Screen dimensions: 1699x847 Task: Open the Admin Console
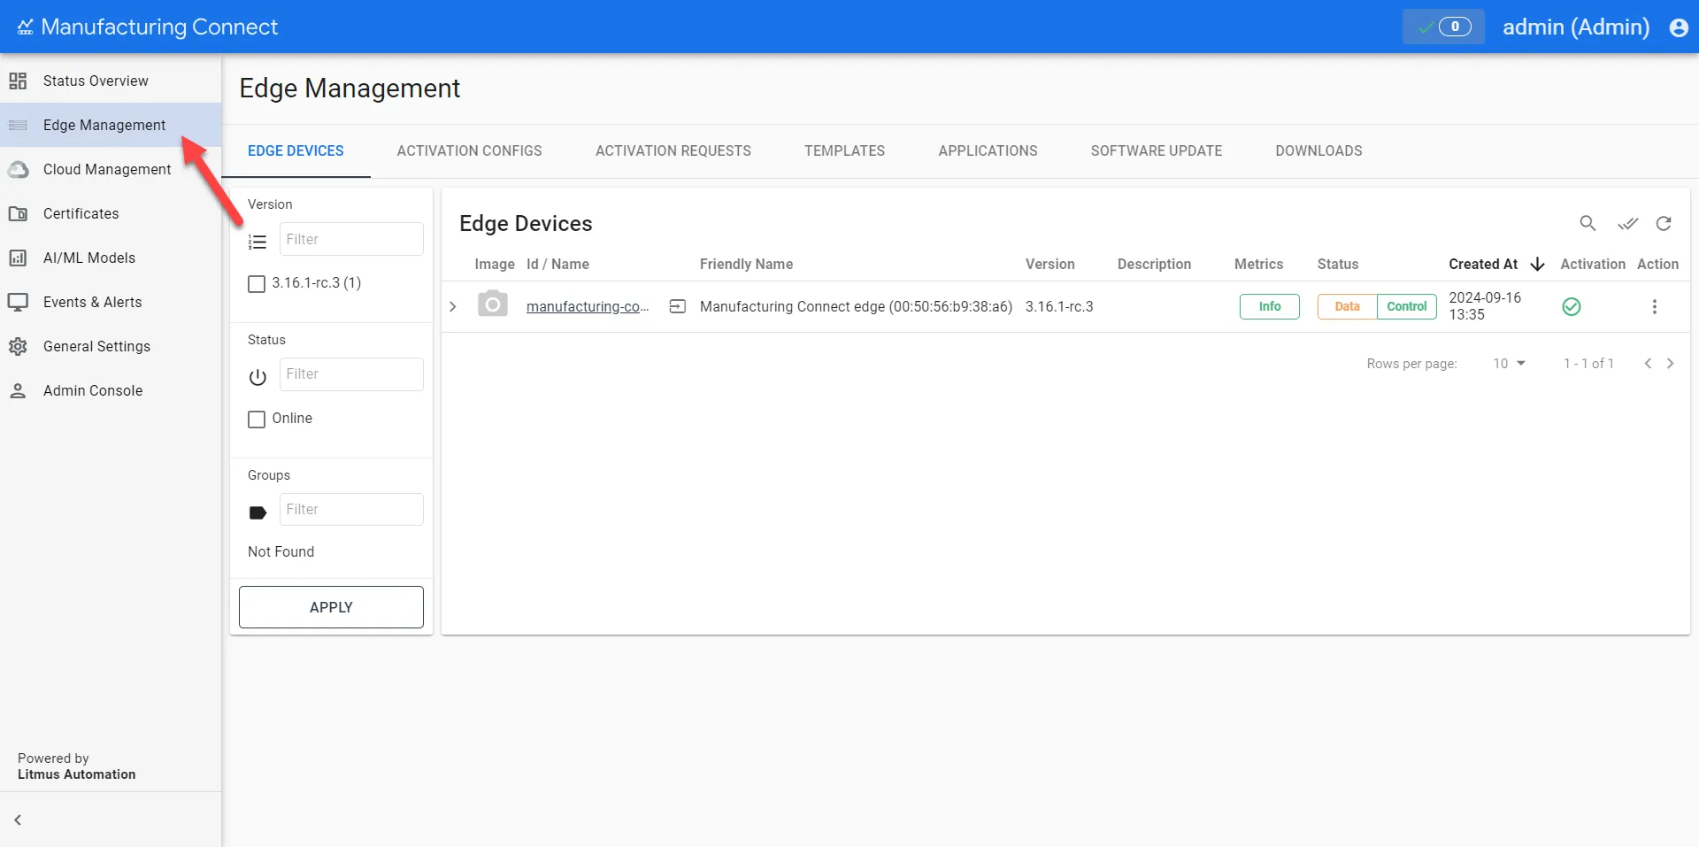pyautogui.click(x=111, y=390)
